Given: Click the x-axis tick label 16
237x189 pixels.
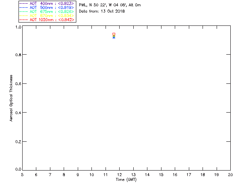Looking at the screenshot, I should point(175,175).
